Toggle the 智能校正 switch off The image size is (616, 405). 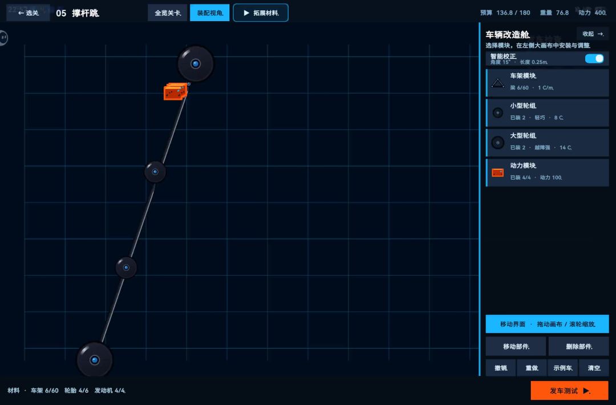point(594,59)
